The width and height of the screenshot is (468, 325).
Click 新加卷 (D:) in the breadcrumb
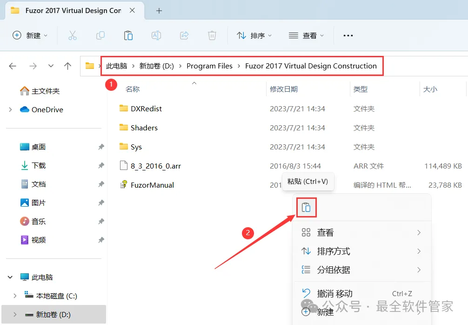(x=156, y=66)
